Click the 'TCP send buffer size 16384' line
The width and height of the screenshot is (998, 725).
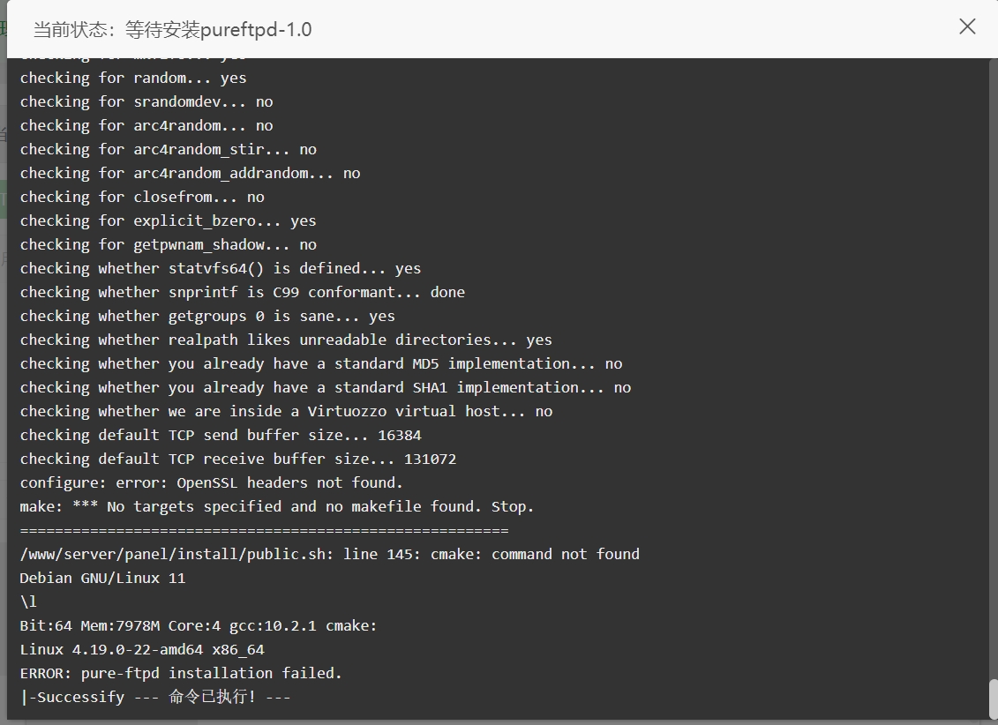tap(221, 435)
